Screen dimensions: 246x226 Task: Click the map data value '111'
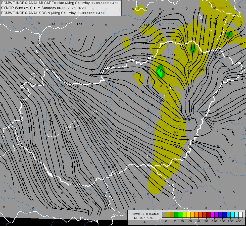coord(146,9)
